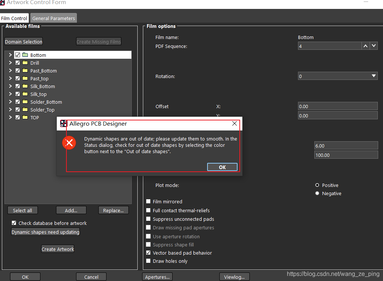The height and width of the screenshot is (281, 383).
Task: Click the Silk_top folder icon
Action: pyautogui.click(x=25, y=94)
